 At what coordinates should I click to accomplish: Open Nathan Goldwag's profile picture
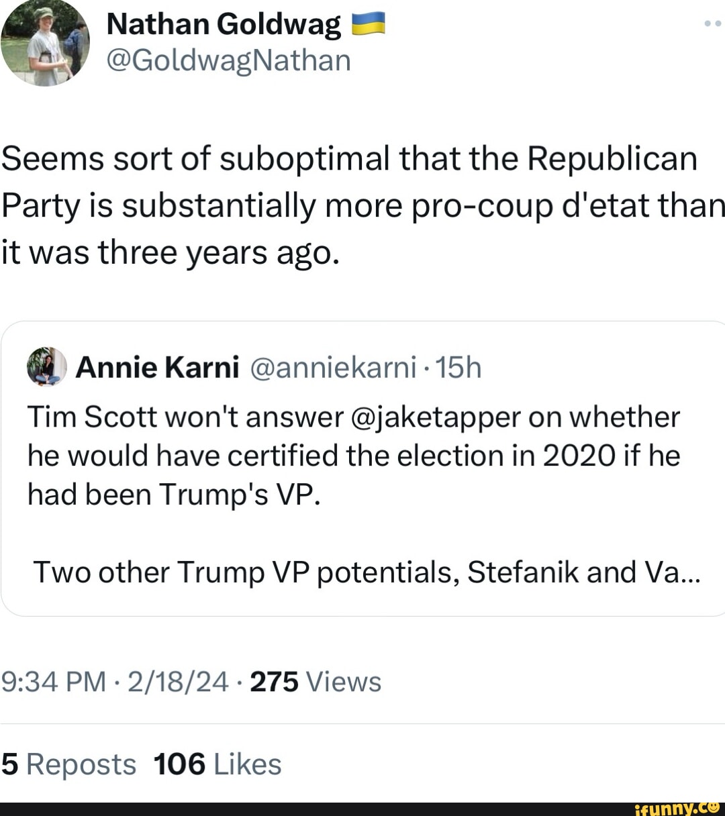coord(45,43)
